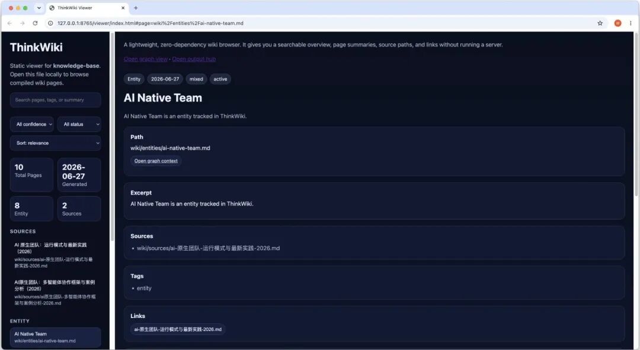
Task: Click the Entity tag pill
Action: click(x=134, y=79)
